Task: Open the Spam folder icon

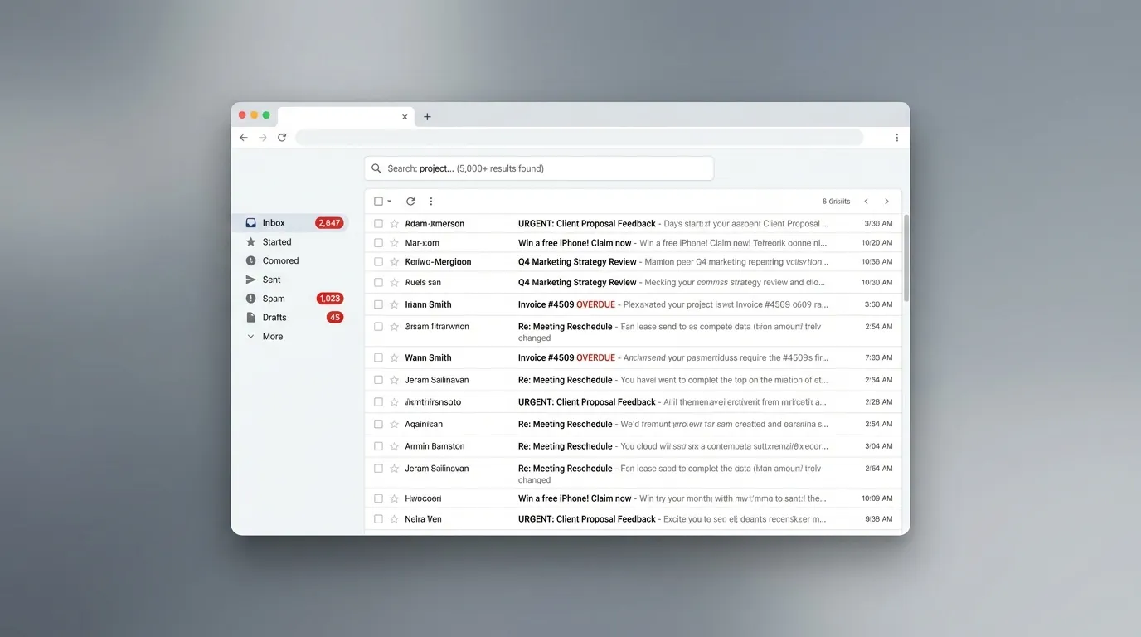Action: coord(250,298)
